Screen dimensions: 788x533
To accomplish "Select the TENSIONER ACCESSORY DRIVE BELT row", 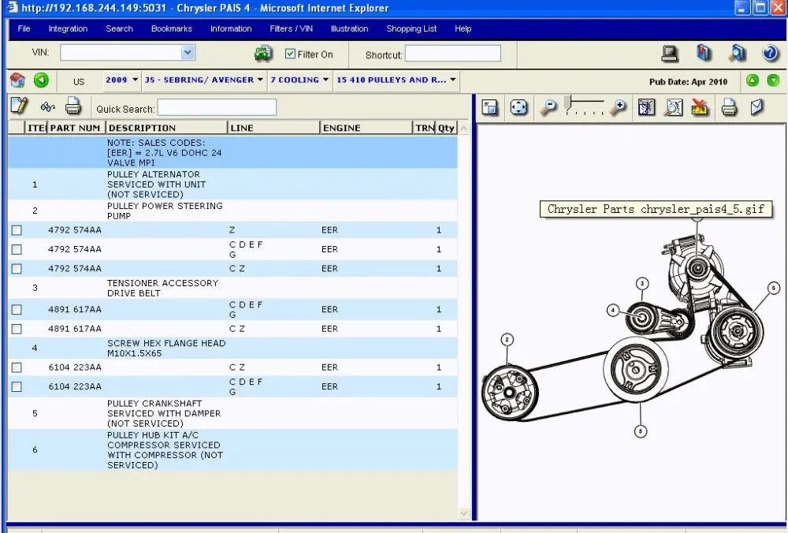I will pyautogui.click(x=232, y=288).
